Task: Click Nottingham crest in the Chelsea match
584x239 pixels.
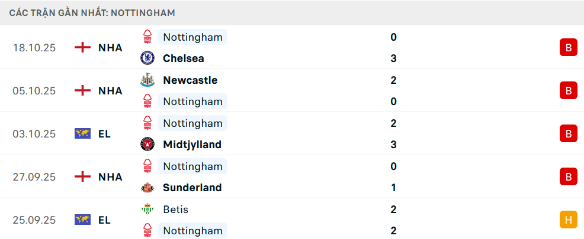Action: (147, 37)
